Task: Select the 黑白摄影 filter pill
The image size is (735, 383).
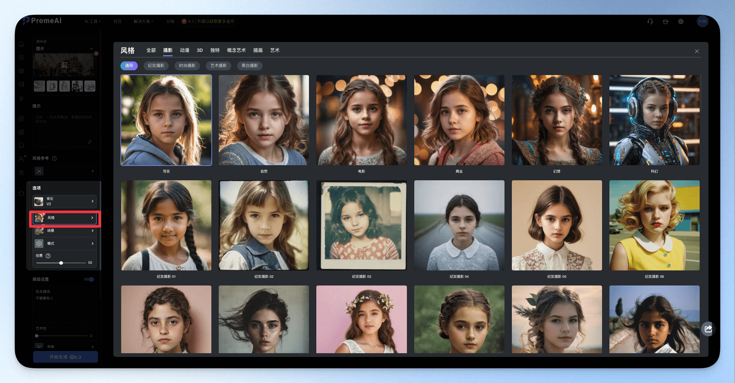Action: coord(250,65)
